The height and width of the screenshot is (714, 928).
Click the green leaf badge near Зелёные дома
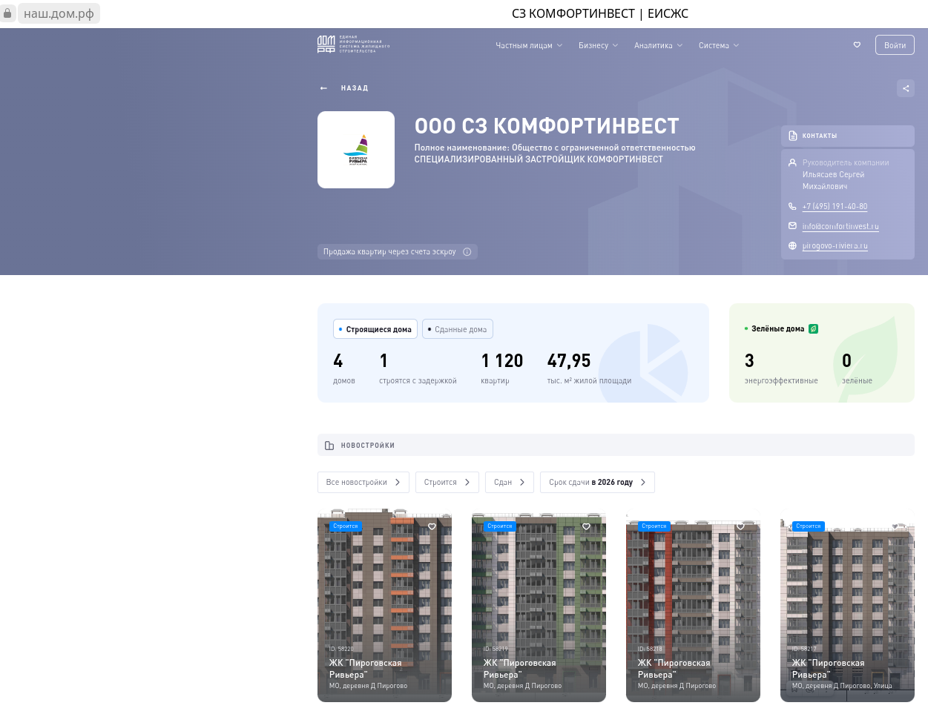(813, 328)
